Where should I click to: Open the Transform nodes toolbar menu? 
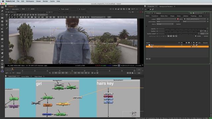(x=2, y=35)
